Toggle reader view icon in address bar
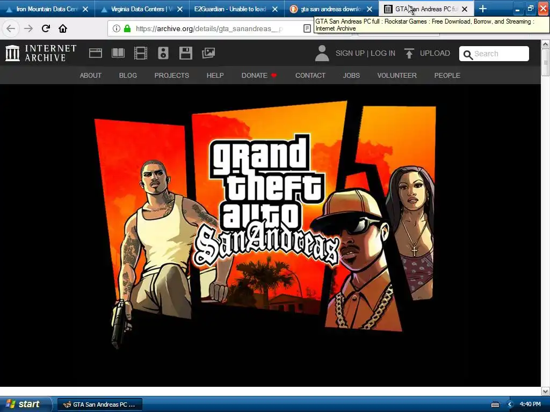The width and height of the screenshot is (550, 412). click(x=307, y=28)
